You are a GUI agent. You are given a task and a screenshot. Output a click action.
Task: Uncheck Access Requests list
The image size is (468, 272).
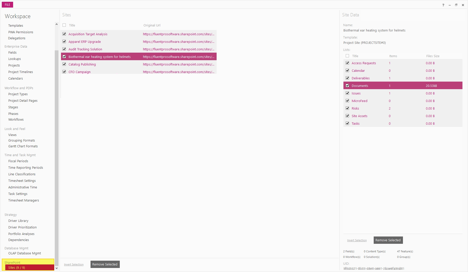(x=347, y=63)
